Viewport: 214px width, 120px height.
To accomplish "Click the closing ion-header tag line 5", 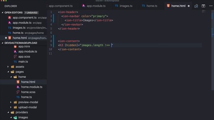I will click(69, 29).
